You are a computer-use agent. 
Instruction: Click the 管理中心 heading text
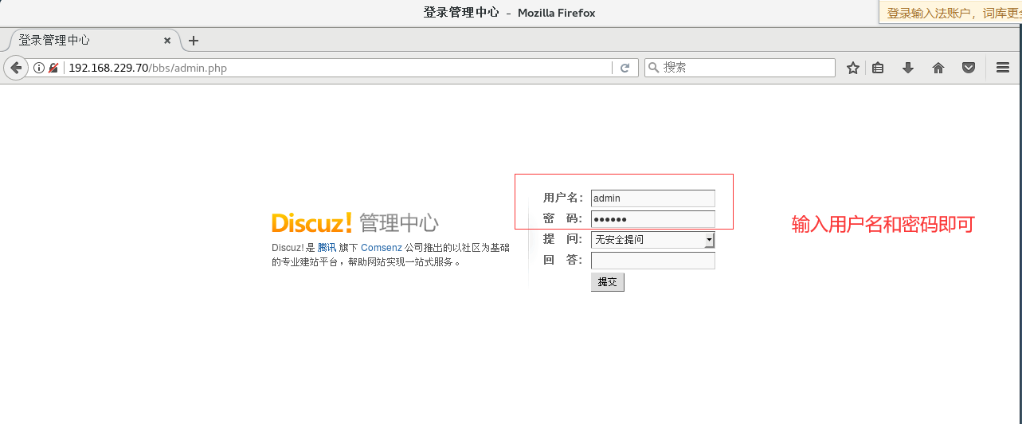[399, 223]
